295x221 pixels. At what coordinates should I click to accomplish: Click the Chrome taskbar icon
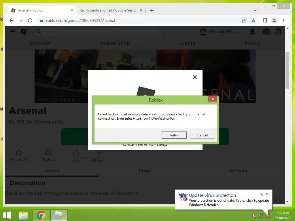pyautogui.click(x=41, y=215)
